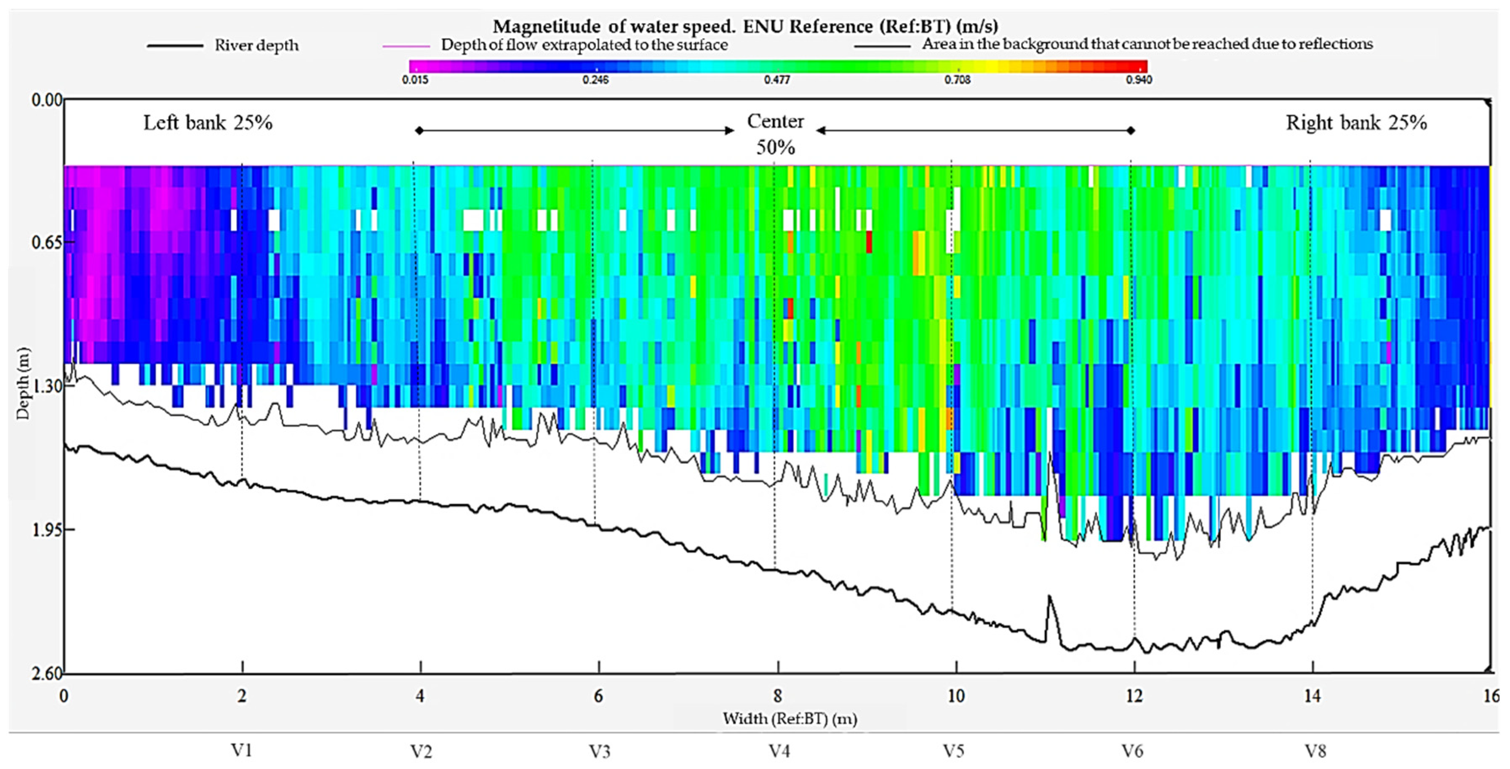Image resolution: width=1510 pixels, height=769 pixels.
Task: Click the 0.477 label on color scale
Action: coord(777,80)
